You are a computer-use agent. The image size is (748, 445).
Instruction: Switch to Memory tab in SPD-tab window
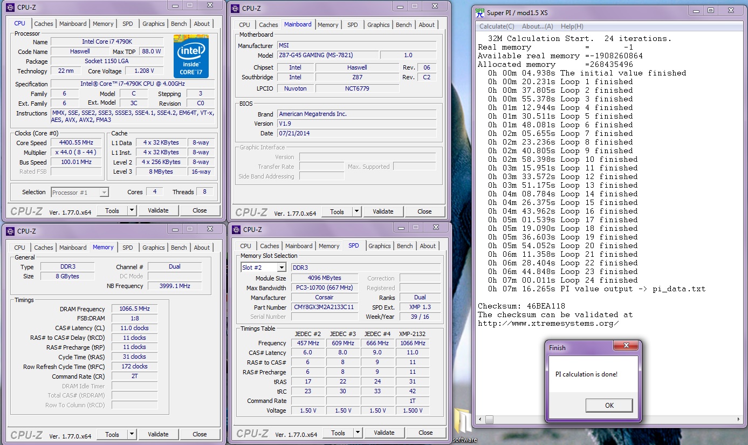(329, 246)
